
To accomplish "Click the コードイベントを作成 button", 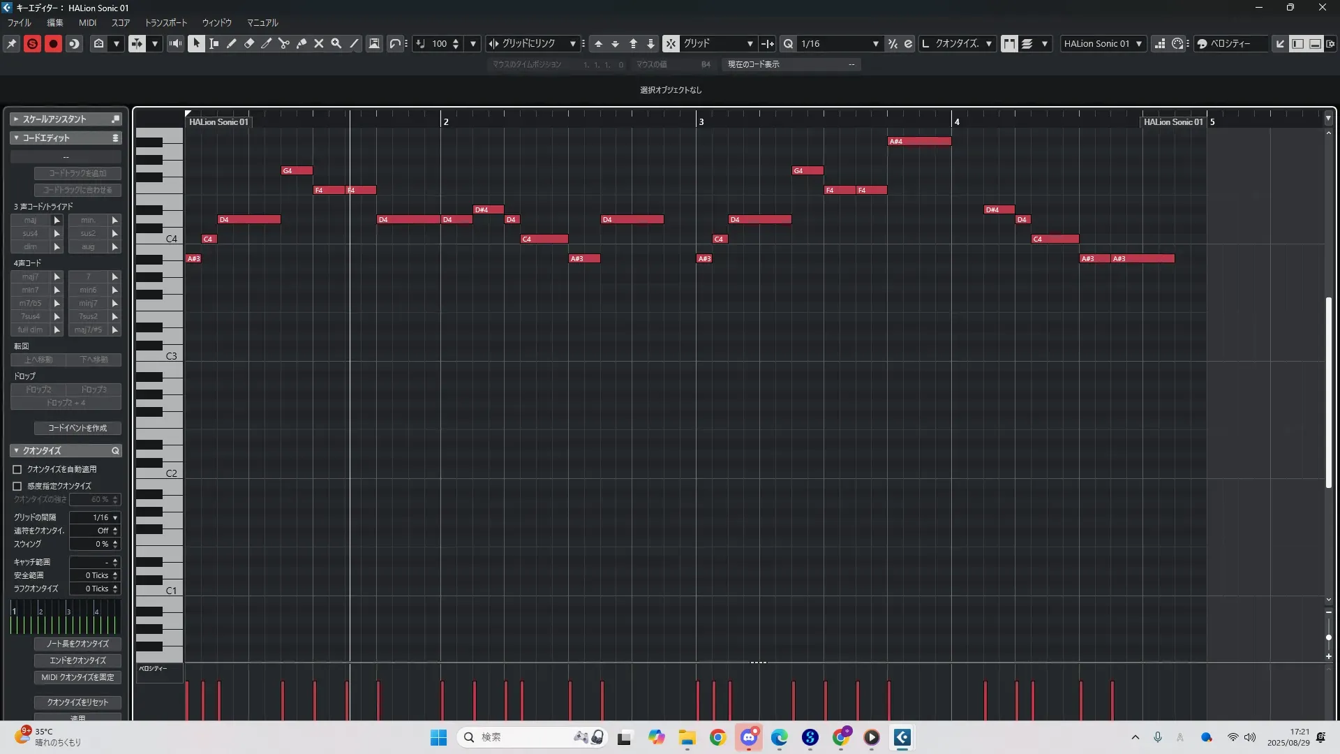I will pos(77,428).
